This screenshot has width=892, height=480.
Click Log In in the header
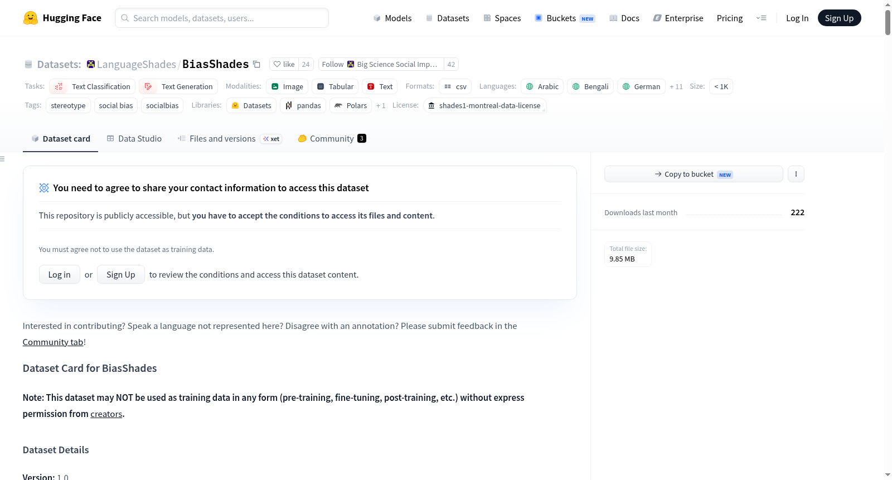(797, 18)
